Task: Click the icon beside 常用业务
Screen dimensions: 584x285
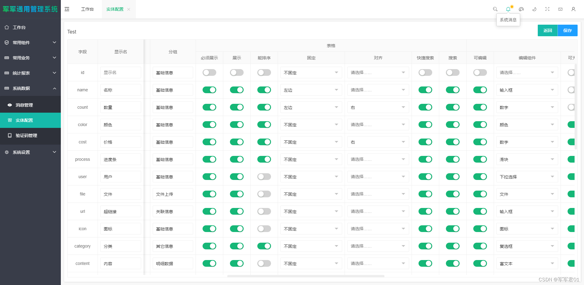Action: coord(7,58)
